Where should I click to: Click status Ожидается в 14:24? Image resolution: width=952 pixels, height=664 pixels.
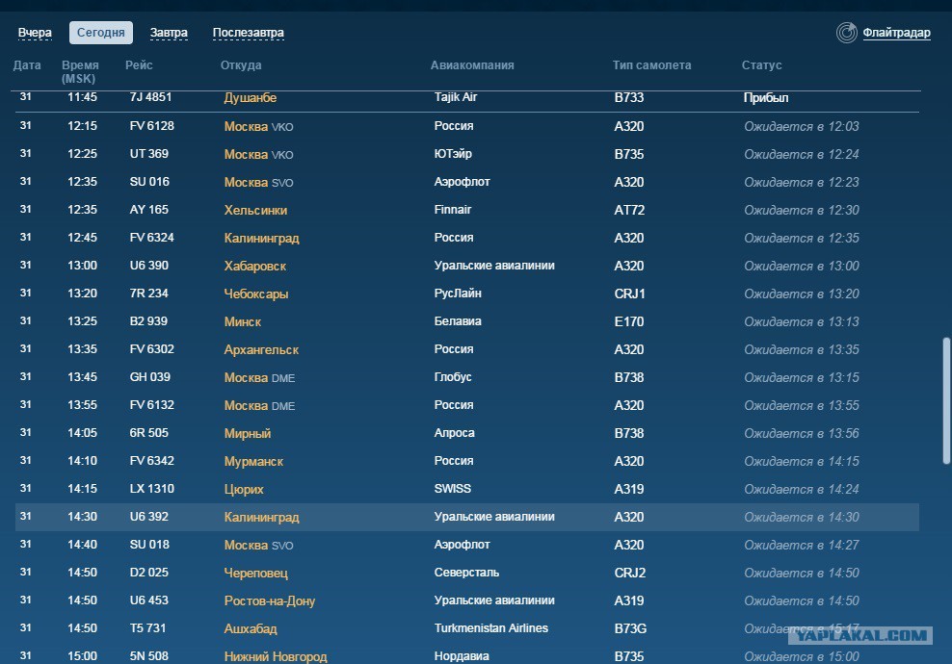pos(802,490)
